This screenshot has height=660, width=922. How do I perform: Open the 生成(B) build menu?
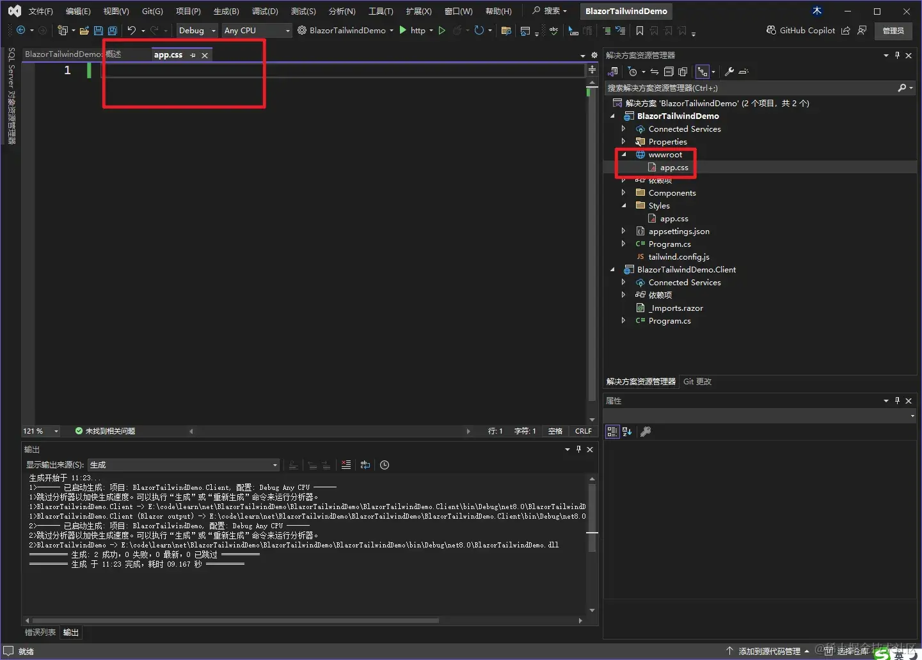point(226,11)
